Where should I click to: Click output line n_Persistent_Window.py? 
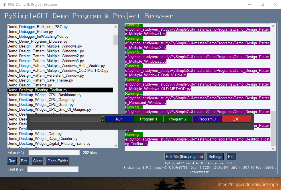pos(146,103)
